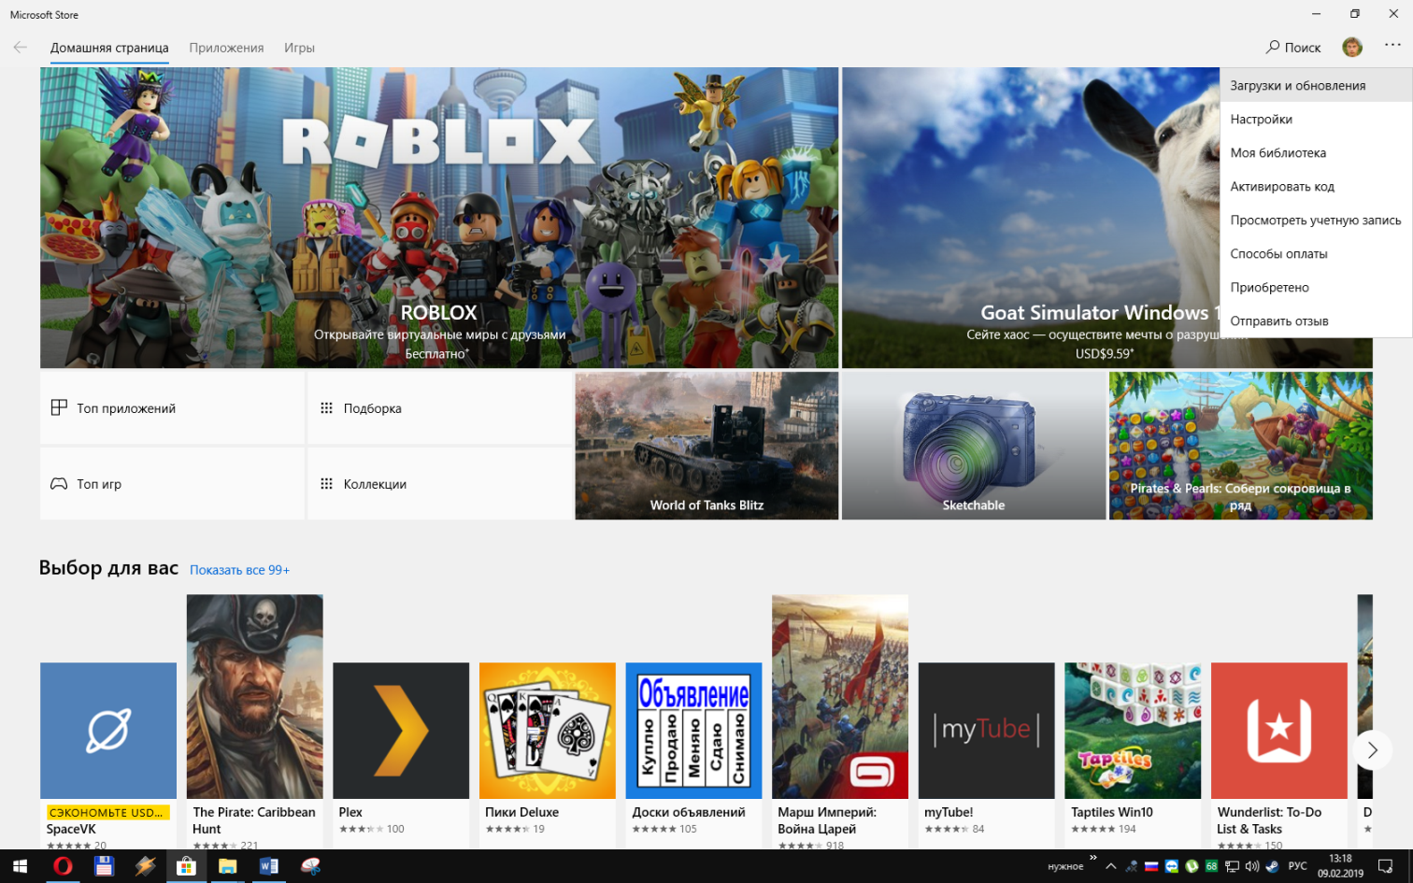
Task: Open the Топ приложений tile
Action: point(172,408)
